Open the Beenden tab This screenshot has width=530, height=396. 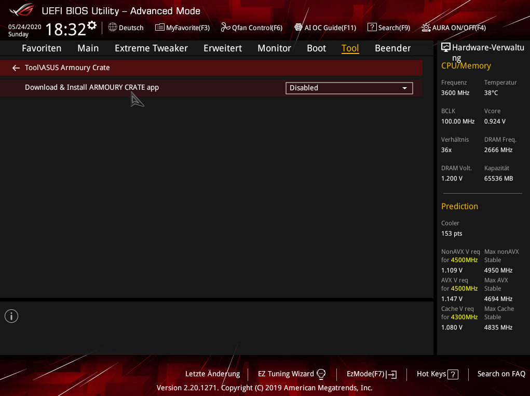tap(393, 48)
